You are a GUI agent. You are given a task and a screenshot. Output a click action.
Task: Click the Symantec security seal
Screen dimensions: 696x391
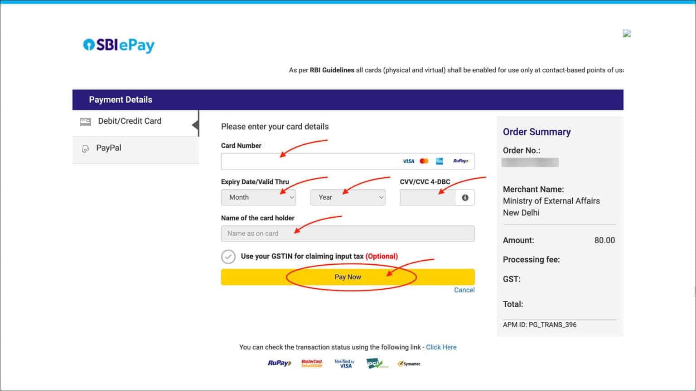[409, 363]
